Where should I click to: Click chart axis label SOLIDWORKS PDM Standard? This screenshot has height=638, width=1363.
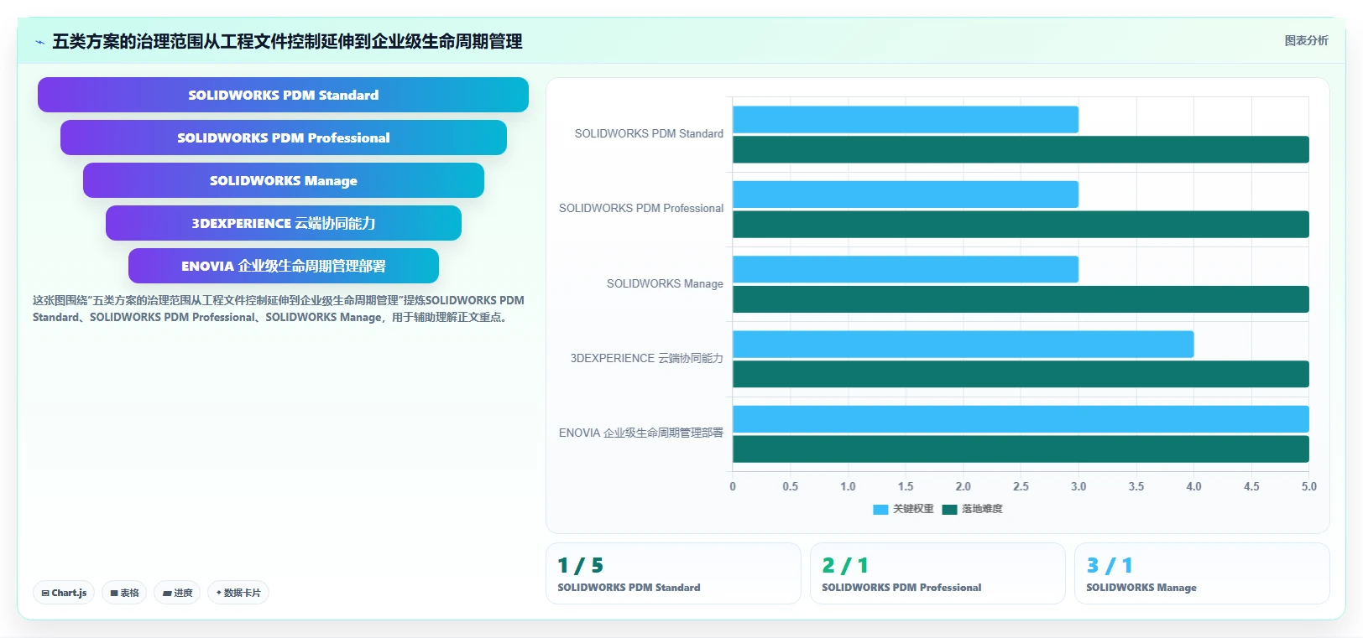[649, 133]
